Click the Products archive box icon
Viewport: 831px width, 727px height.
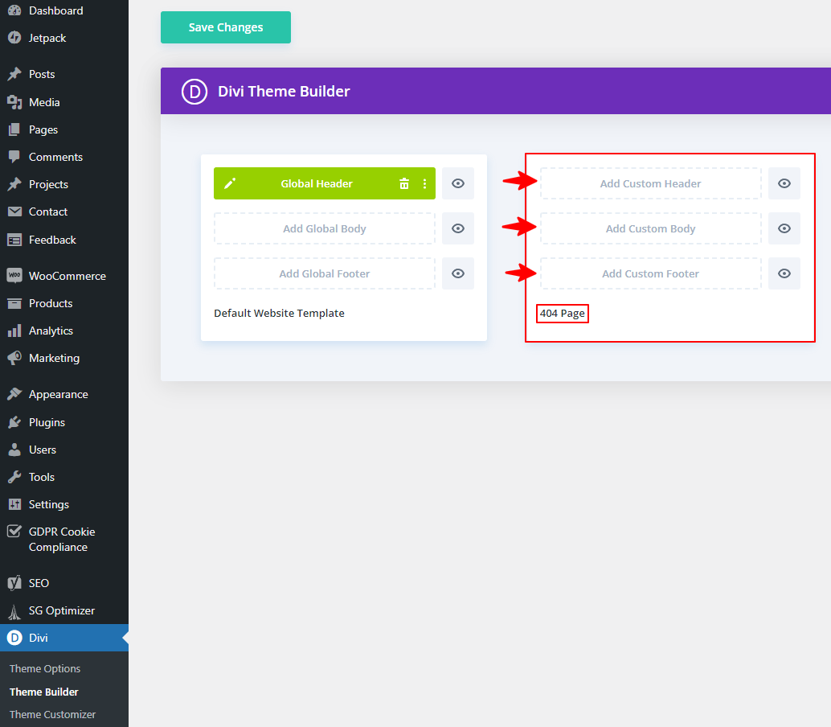coord(14,303)
